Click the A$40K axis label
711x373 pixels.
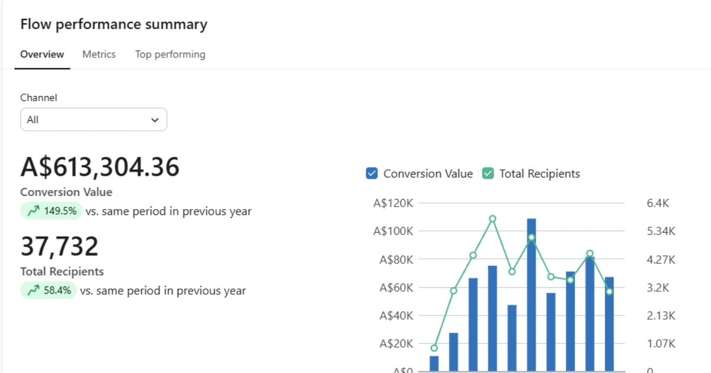[x=396, y=316]
